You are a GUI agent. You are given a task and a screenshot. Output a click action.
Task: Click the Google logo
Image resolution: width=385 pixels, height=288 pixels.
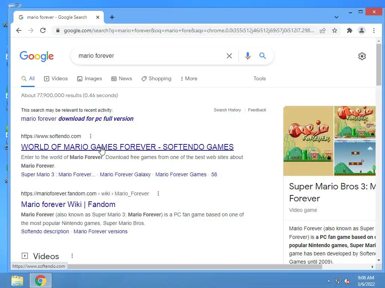[36, 56]
